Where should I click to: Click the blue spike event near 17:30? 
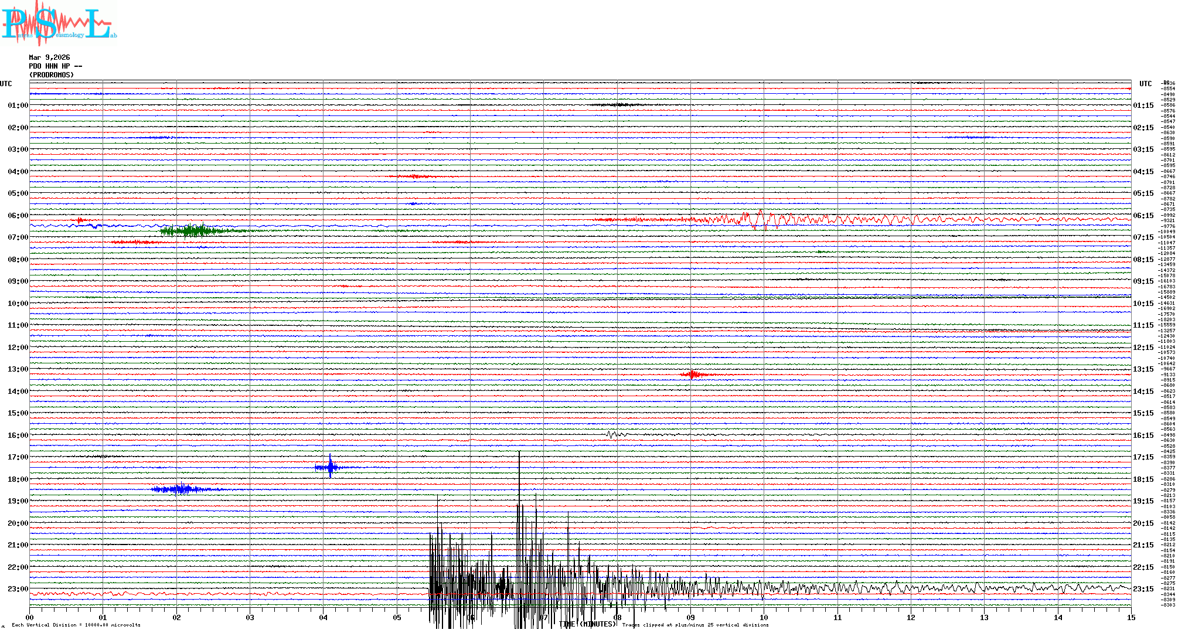(x=331, y=467)
